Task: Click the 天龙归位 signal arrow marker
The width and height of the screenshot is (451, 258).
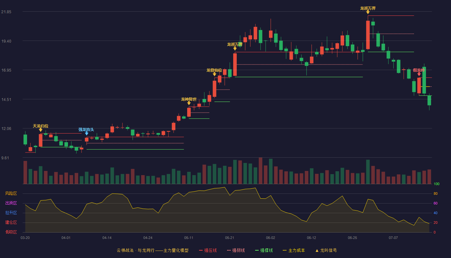Action: coord(41,130)
